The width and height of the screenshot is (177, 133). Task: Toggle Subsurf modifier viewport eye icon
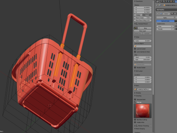(175, 14)
